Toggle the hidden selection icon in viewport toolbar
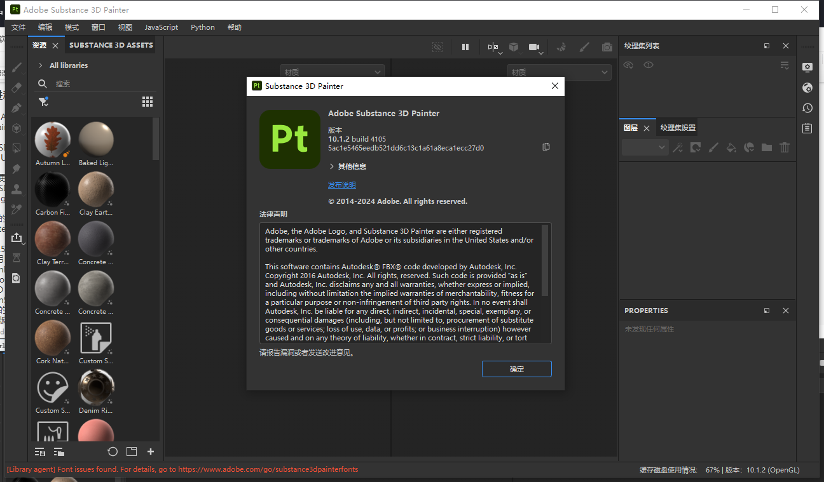This screenshot has width=824, height=482. coord(437,47)
